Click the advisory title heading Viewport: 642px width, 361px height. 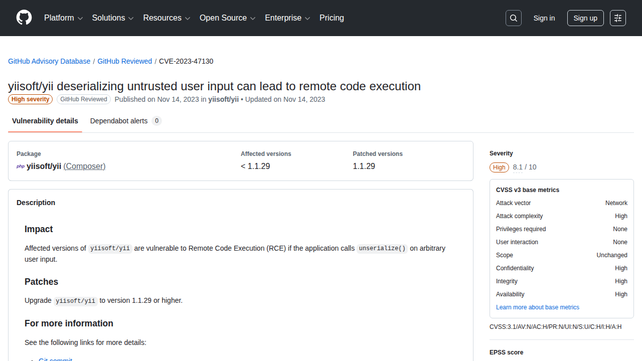[215, 86]
